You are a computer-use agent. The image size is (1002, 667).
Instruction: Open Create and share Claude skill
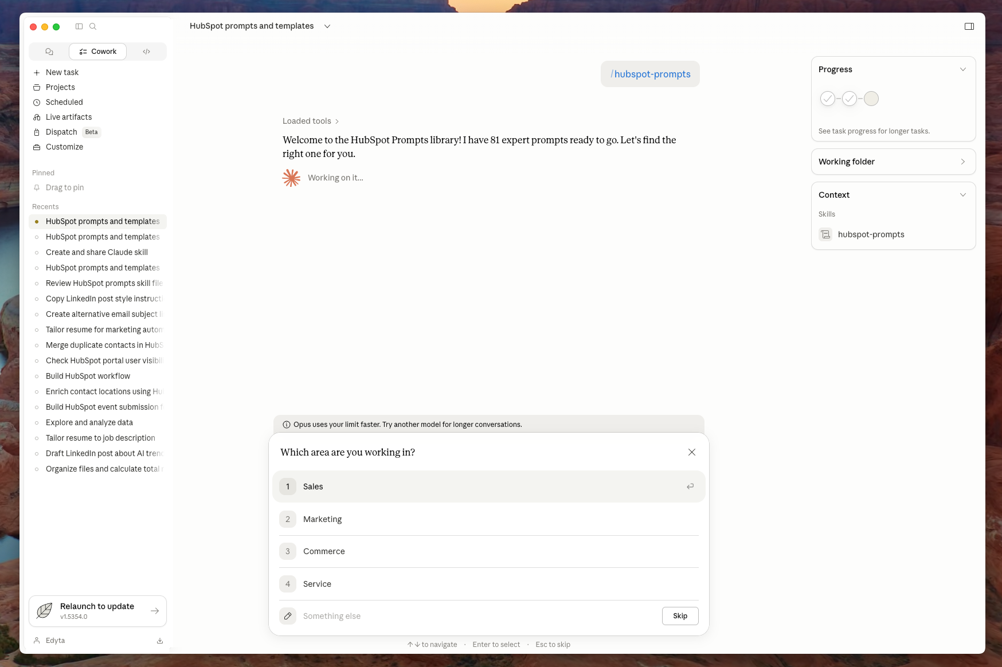(97, 252)
